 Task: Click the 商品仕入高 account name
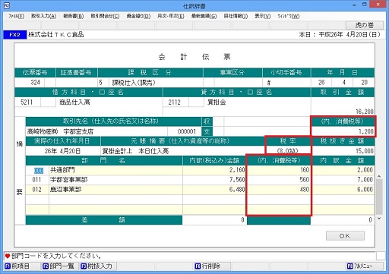click(x=74, y=102)
